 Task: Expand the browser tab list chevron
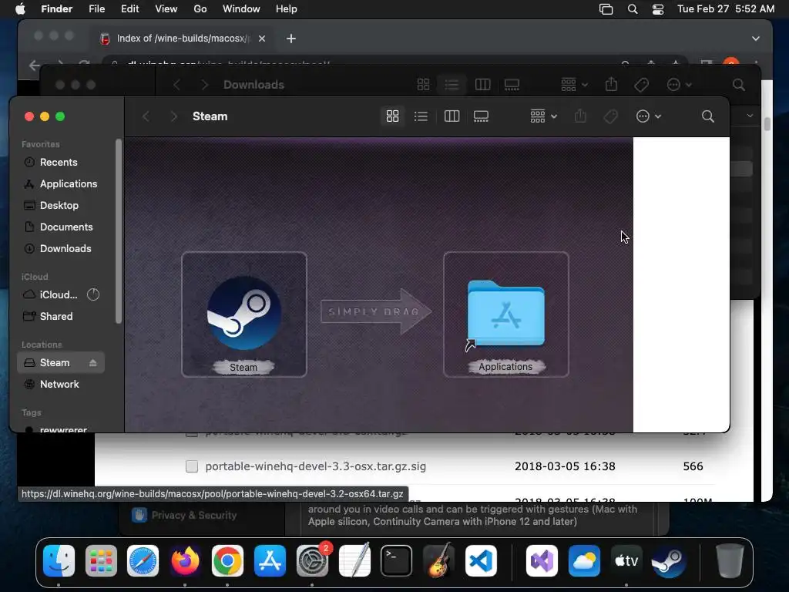pyautogui.click(x=755, y=39)
